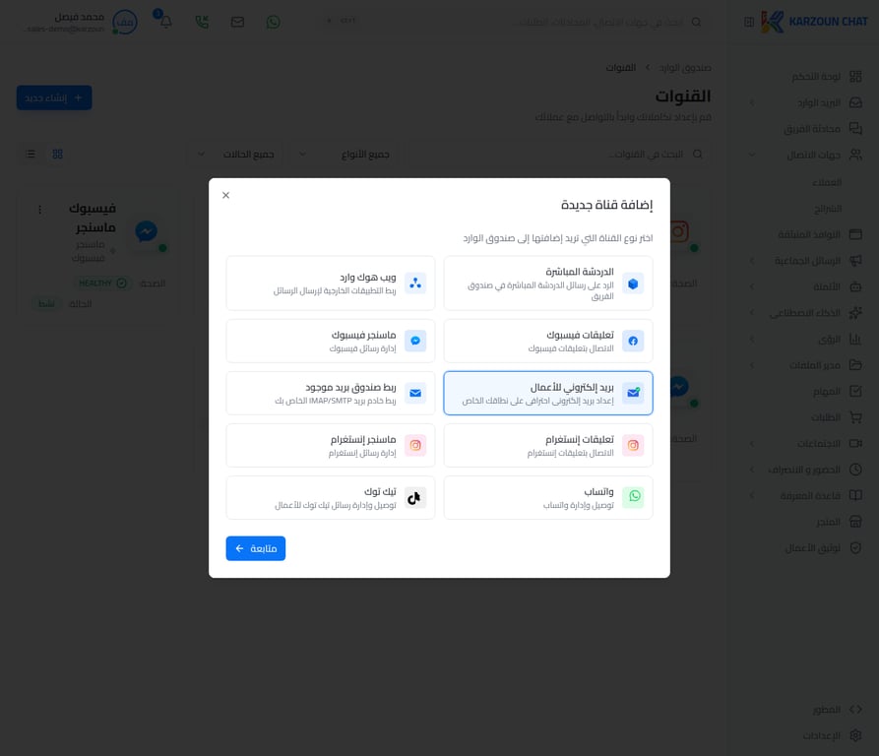Expand the inbox submenu chevron
The image size is (879, 756).
pos(752,102)
